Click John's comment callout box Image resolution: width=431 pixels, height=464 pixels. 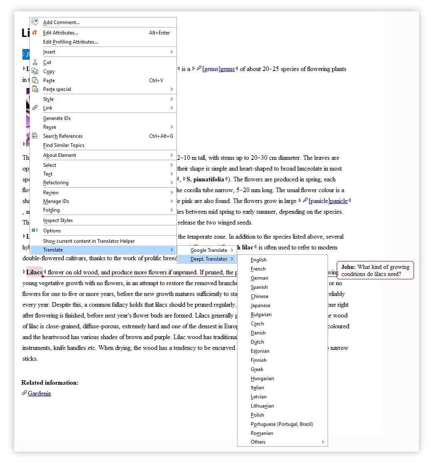375,270
